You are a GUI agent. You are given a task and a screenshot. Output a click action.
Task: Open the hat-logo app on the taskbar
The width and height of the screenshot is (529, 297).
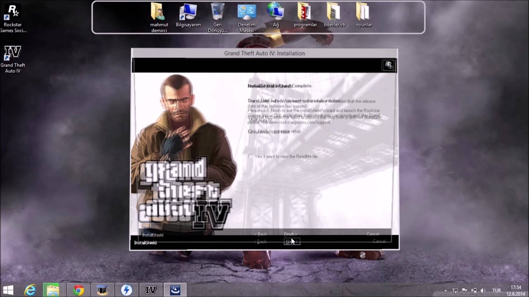tap(102, 290)
